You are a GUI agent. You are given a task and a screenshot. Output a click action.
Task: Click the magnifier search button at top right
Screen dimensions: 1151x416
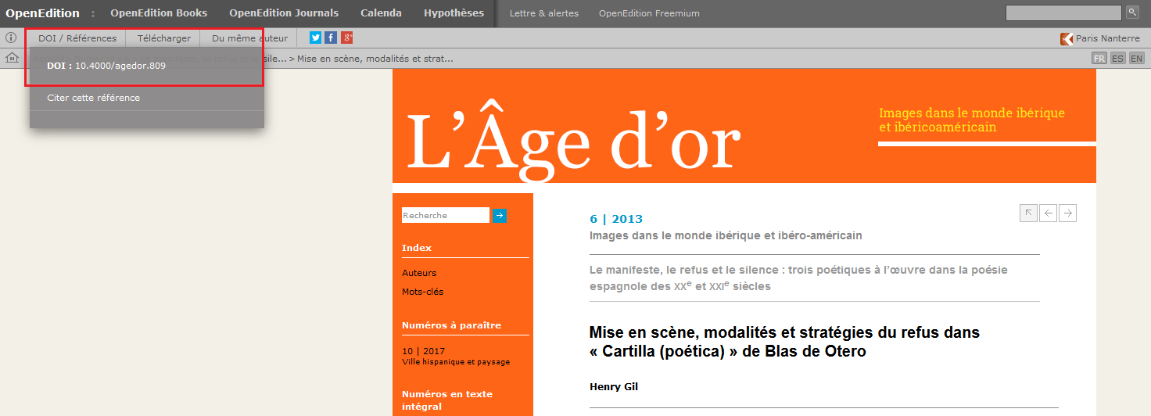pyautogui.click(x=1132, y=12)
